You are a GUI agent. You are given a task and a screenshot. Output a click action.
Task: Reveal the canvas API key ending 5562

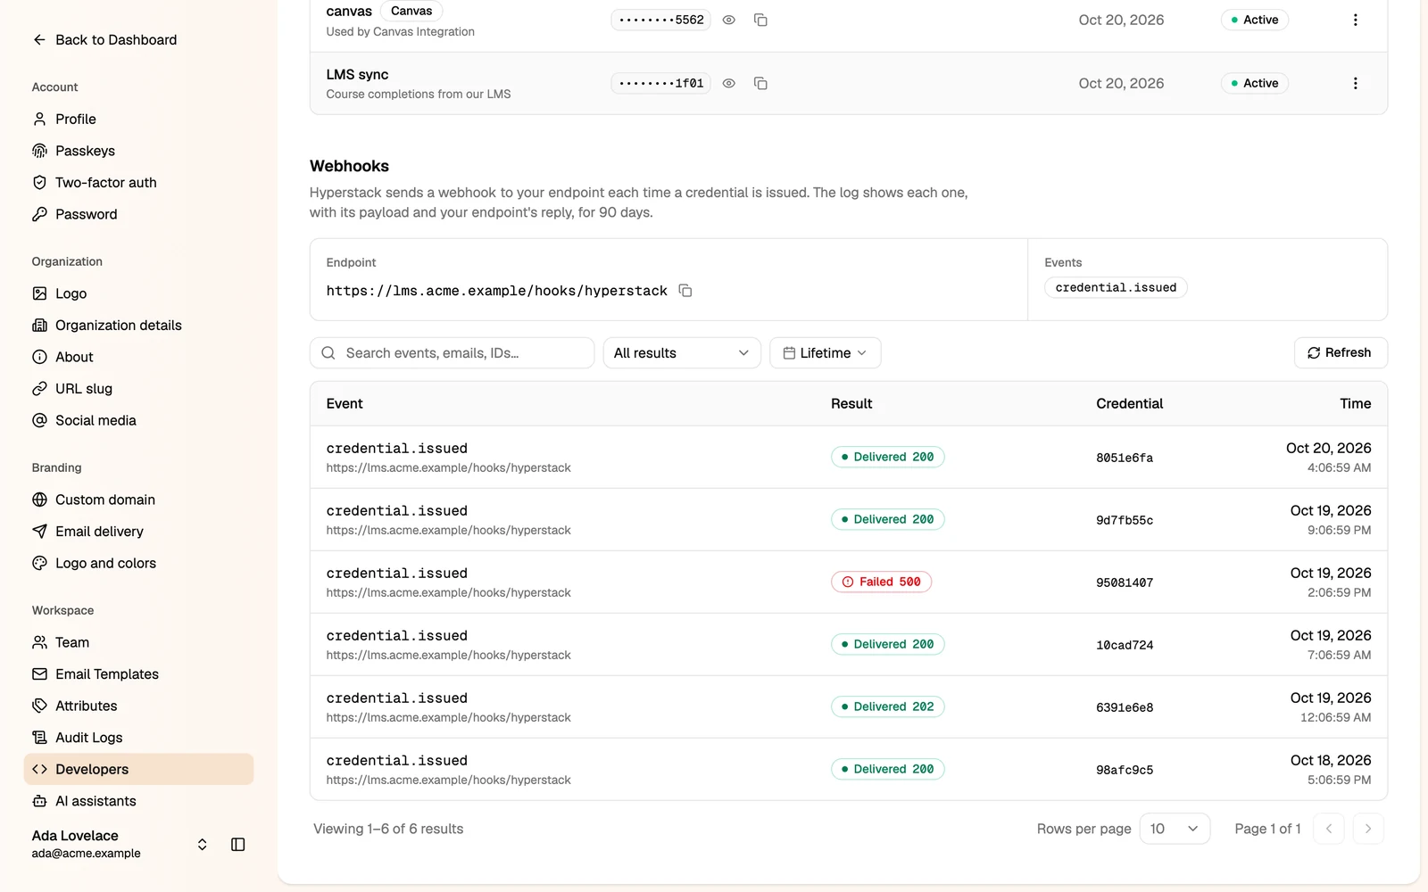pyautogui.click(x=729, y=20)
